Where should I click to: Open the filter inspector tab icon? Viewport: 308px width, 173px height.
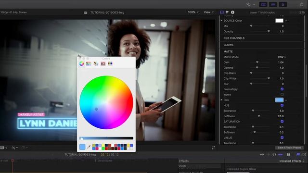point(227,12)
